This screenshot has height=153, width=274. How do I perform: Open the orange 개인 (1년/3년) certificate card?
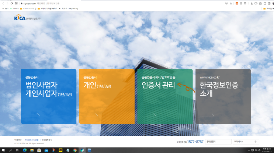point(107,96)
